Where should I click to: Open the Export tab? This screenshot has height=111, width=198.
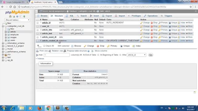[107, 16]
